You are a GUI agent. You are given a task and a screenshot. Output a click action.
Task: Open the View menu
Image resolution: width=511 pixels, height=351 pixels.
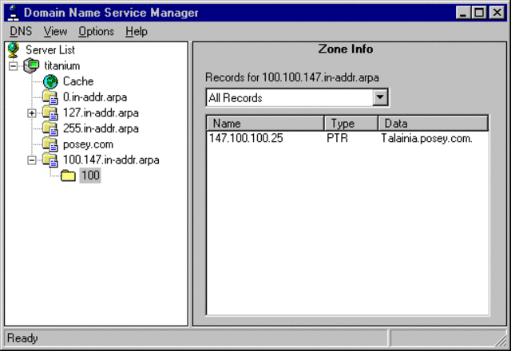click(55, 32)
